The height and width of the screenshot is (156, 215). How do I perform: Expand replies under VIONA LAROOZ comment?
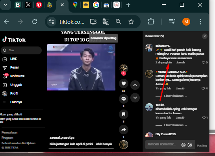point(176,96)
